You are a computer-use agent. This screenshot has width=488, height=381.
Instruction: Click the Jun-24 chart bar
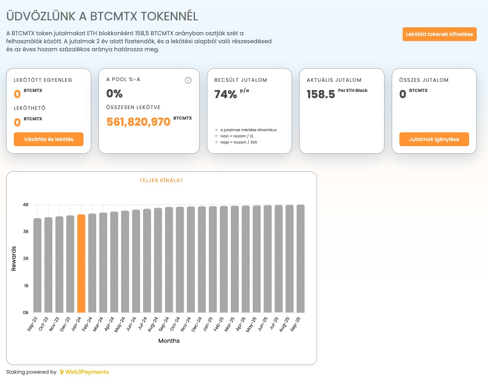click(136, 261)
